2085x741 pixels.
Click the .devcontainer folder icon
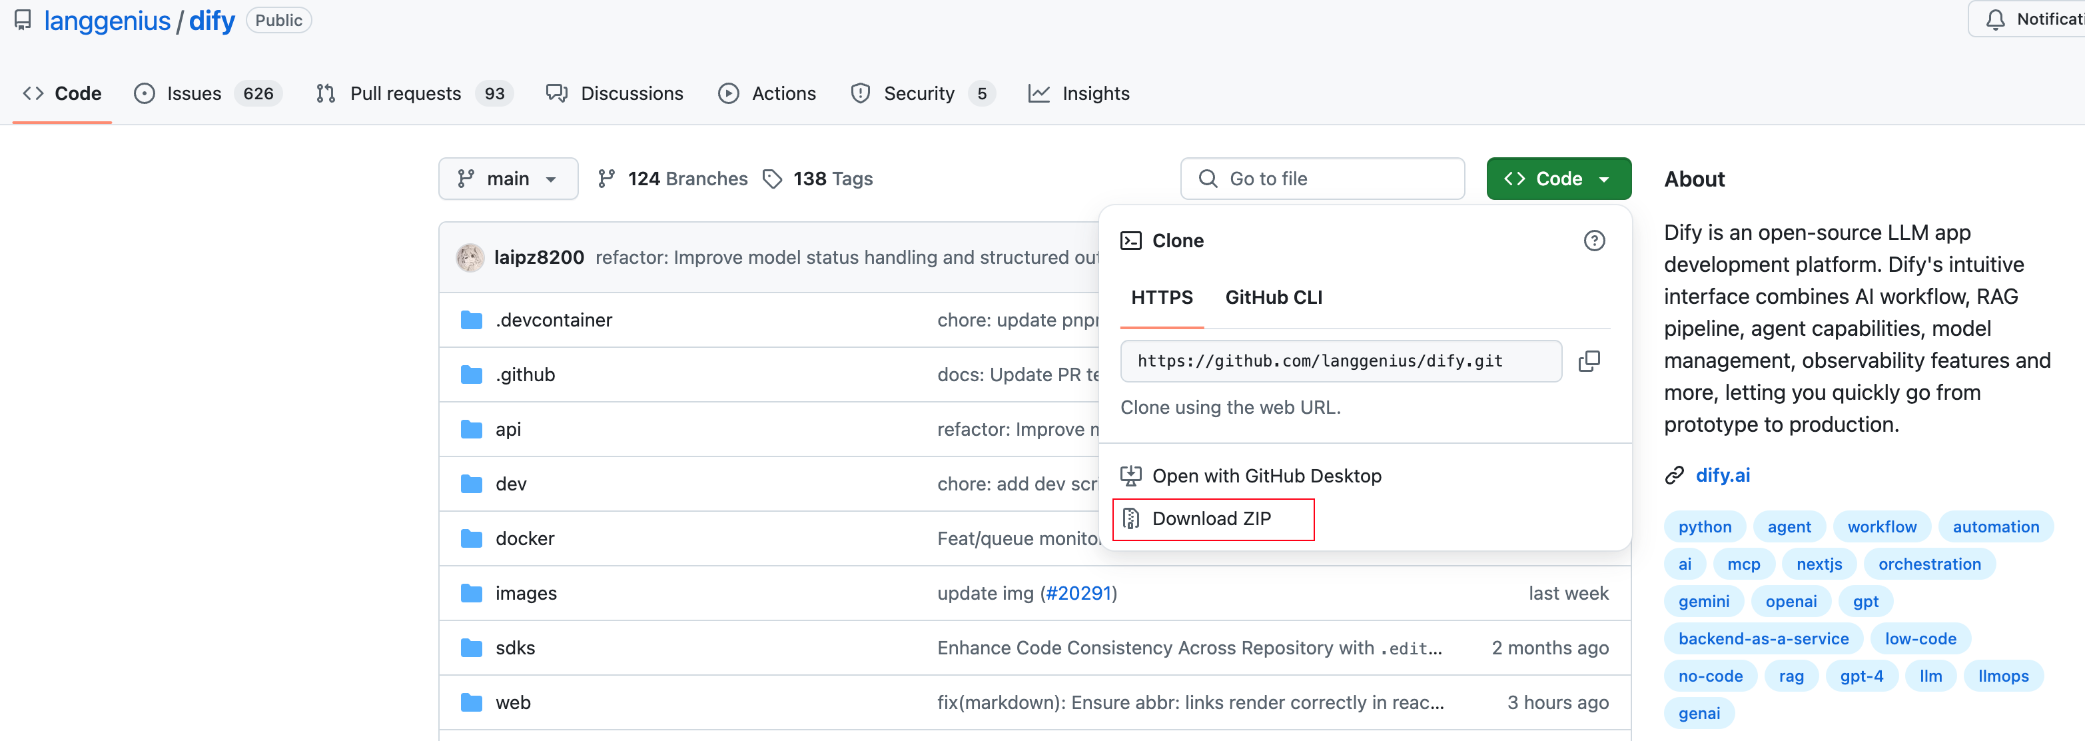point(471,320)
